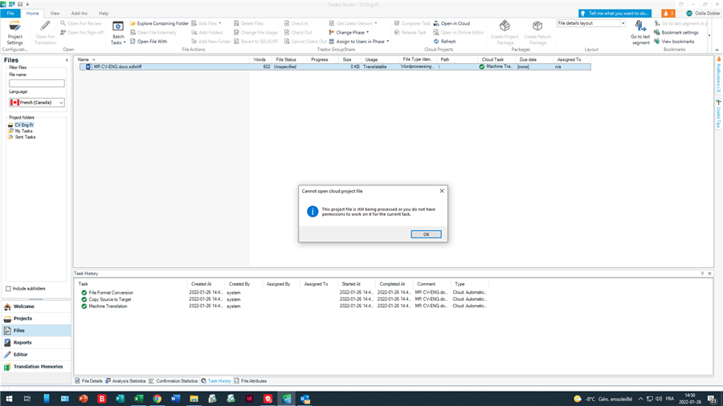723x406 pixels.
Task: Open Project Settings in the ribbon
Action: 14,32
